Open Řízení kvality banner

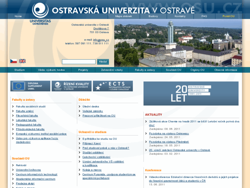(72, 86)
